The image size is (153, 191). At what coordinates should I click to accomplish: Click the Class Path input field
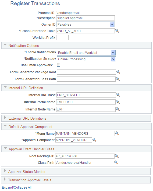84,163
